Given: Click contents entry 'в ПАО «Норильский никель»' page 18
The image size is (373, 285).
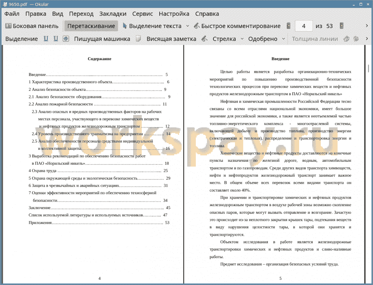Looking at the screenshot, I should (x=100, y=163).
